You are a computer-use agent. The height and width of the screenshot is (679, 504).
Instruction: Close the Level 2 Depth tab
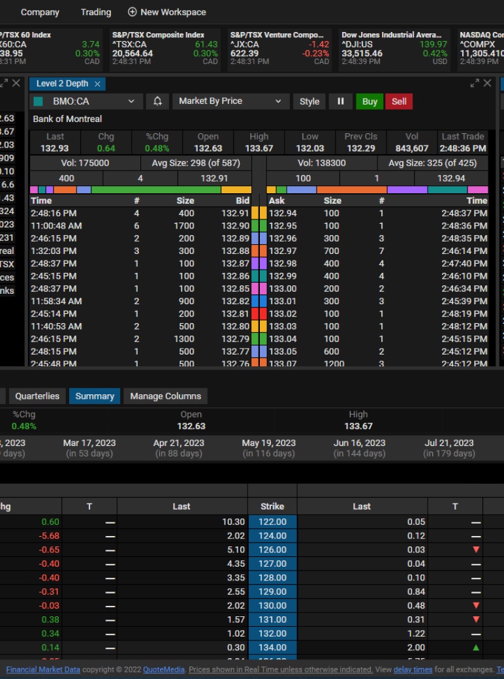(97, 84)
